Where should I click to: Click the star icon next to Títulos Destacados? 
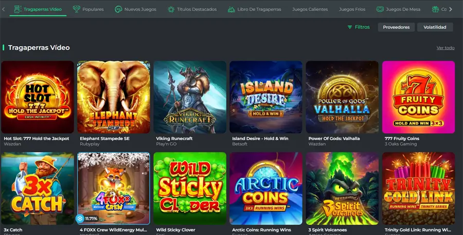[x=171, y=9]
